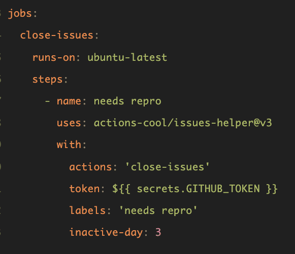The image size is (295, 254).
Task: Place cursor on ubuntu-latest value
Action: tap(127, 57)
